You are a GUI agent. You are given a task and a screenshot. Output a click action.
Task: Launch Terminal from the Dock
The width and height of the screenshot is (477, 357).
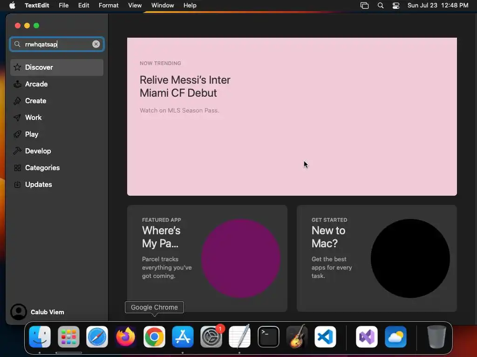click(268, 337)
